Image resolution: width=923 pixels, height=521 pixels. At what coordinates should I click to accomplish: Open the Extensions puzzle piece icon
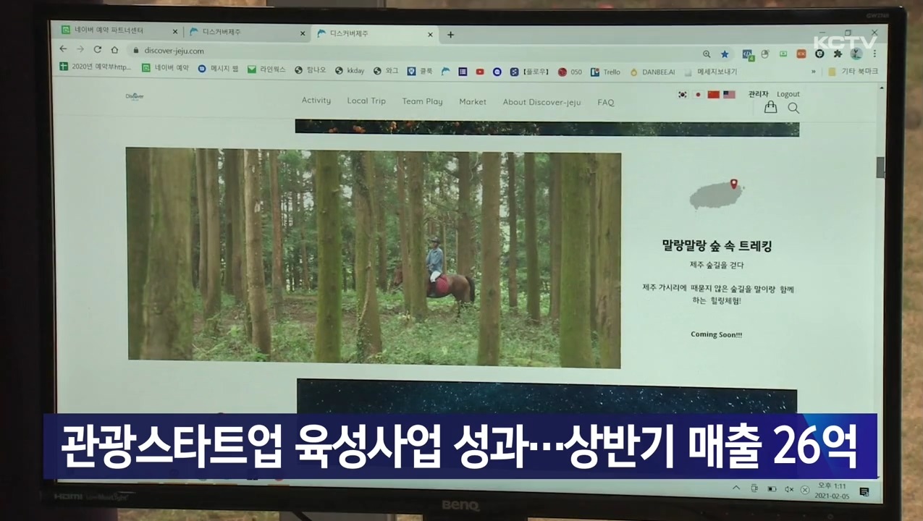(838, 54)
